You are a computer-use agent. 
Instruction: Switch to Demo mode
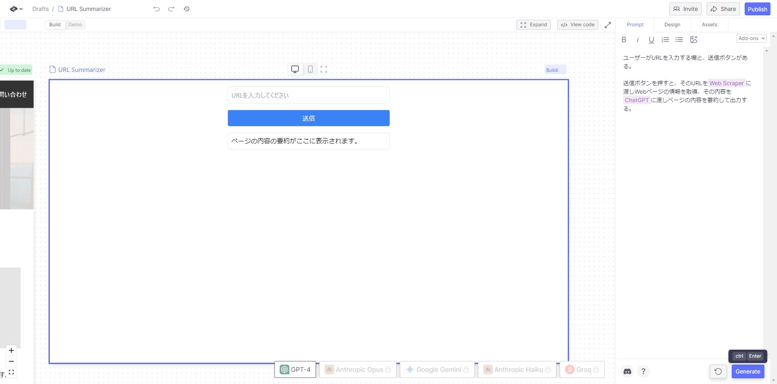click(75, 25)
